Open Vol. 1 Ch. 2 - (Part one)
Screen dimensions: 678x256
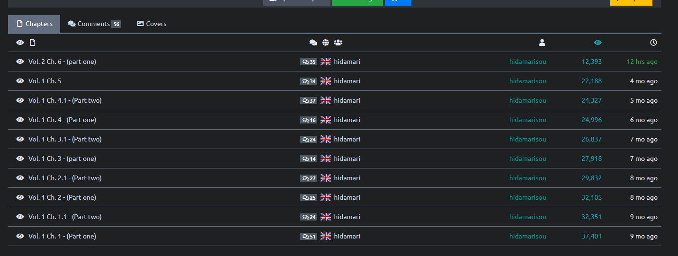click(62, 197)
